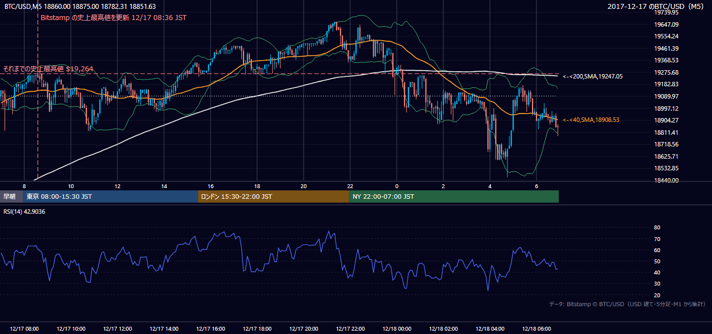The height and width of the screenshot is (334, 712).
Task: Click the NY 22:00-07:00 JST session bar
Action: (x=454, y=197)
